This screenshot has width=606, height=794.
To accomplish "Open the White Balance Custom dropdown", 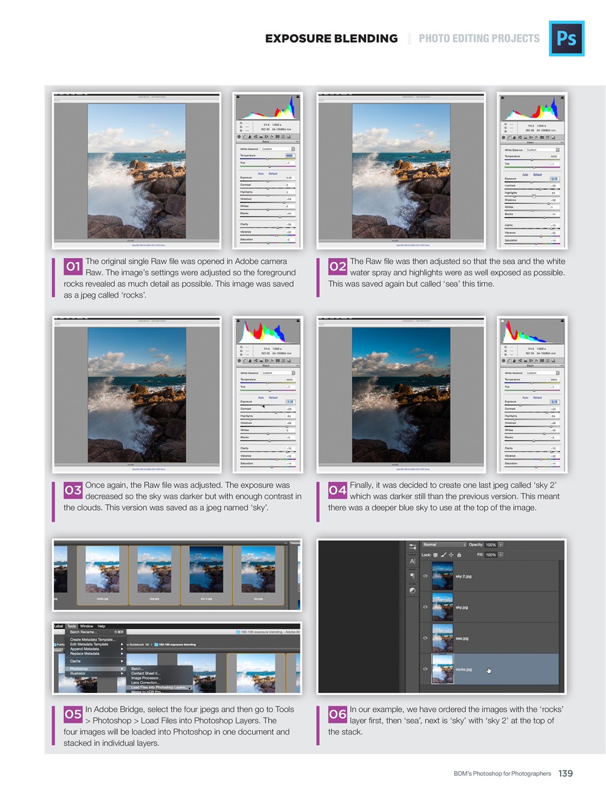I will coord(276,149).
